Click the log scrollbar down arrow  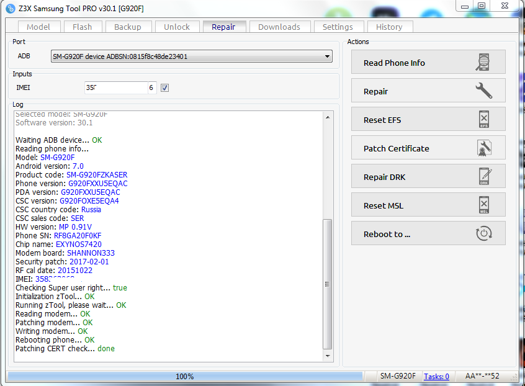pyautogui.click(x=328, y=356)
